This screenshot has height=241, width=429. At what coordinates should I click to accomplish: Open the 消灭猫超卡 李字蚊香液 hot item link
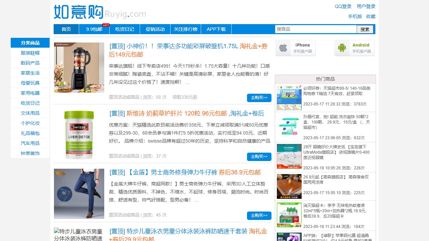point(335,211)
